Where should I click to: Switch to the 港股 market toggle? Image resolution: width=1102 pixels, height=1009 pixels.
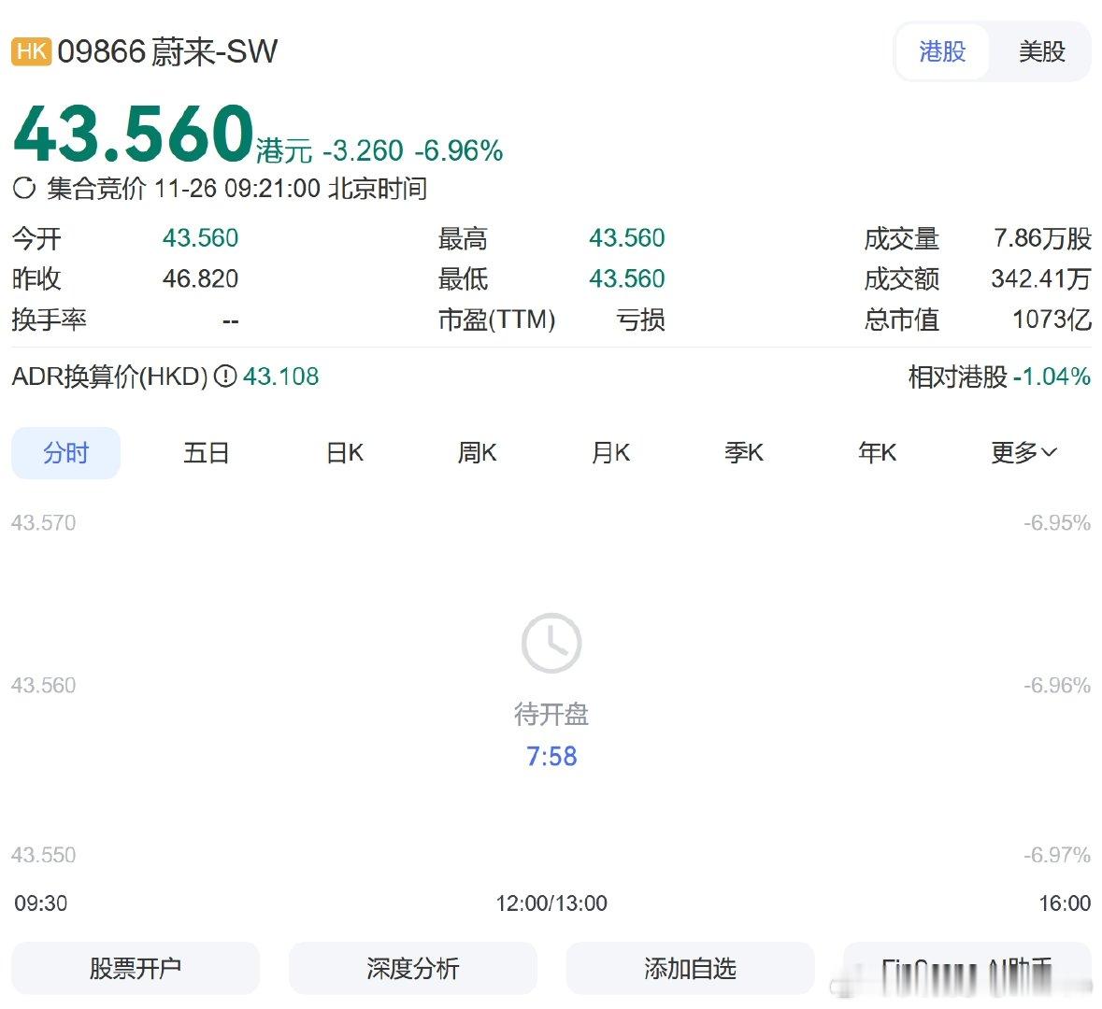click(x=942, y=52)
